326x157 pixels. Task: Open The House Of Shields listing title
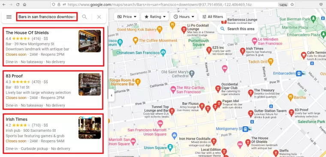point(27,33)
